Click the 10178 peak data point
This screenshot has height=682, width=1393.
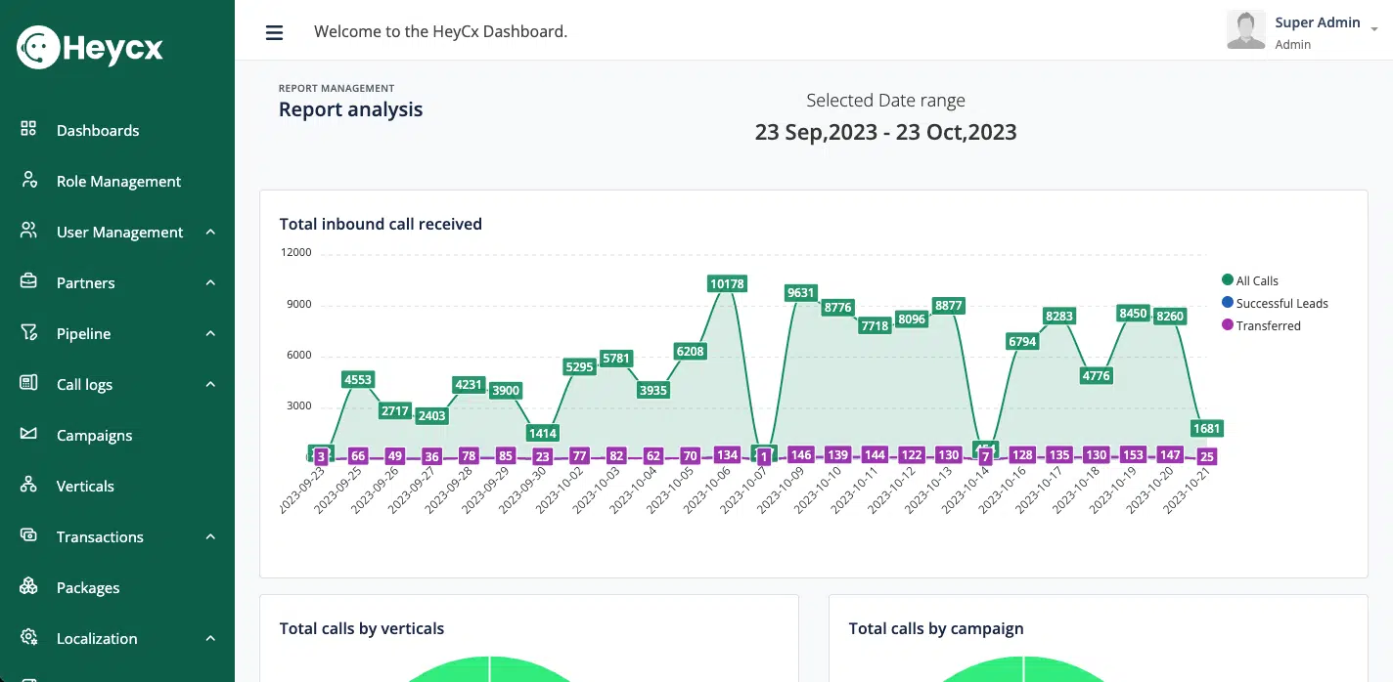727,284
